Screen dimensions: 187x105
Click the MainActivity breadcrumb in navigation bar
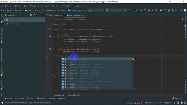[75, 10]
